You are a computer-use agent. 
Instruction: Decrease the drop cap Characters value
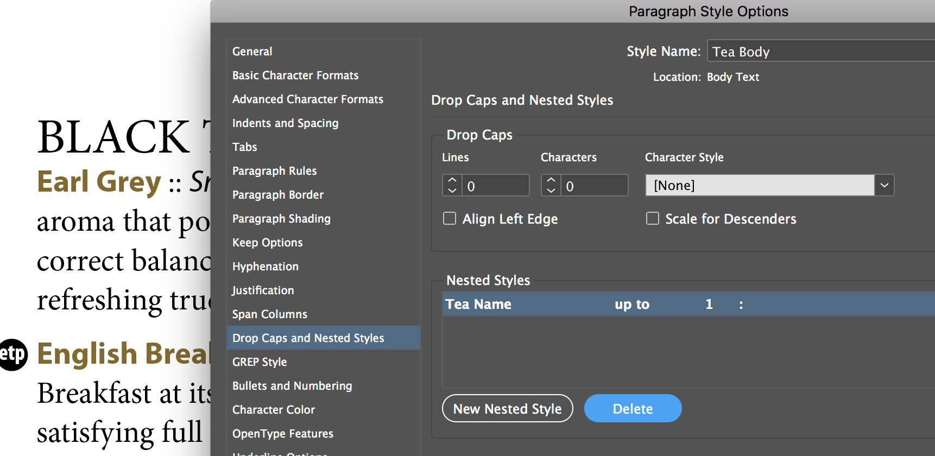[551, 191]
